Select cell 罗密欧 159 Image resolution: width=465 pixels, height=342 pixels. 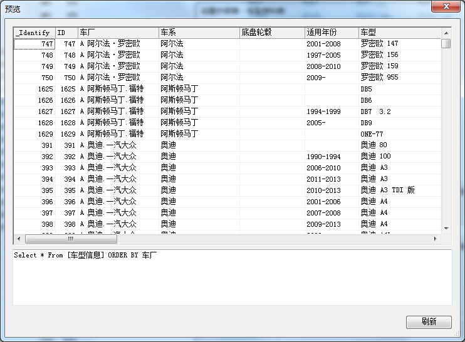click(x=400, y=66)
